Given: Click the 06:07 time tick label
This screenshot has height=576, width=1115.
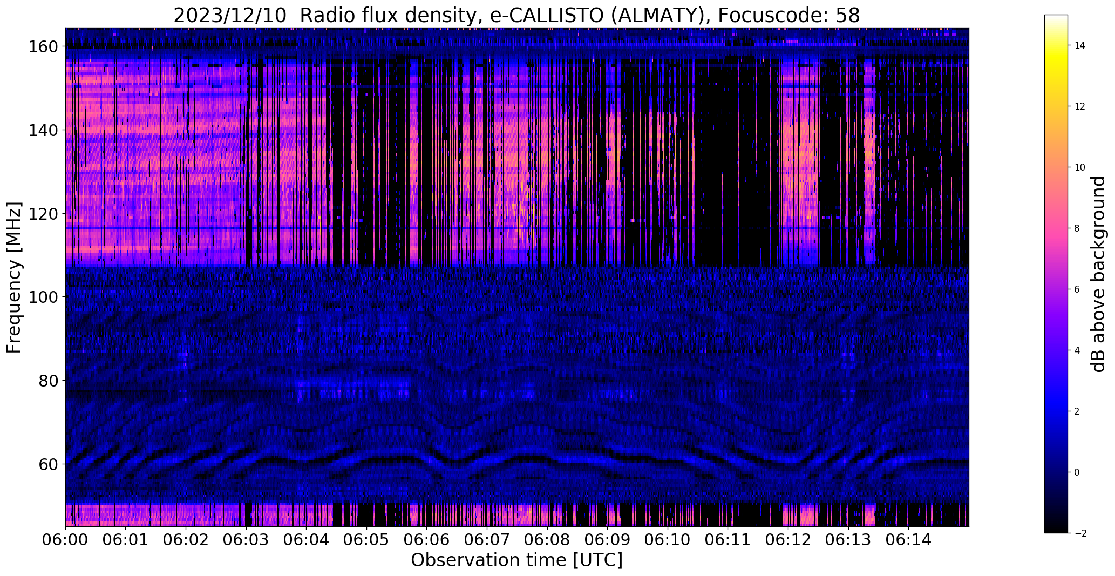Looking at the screenshot, I should coord(487,539).
